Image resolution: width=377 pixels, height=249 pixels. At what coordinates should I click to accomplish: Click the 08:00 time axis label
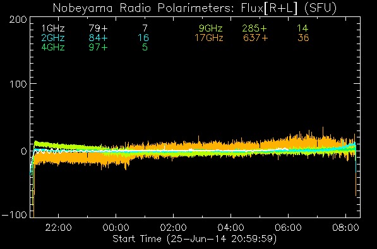346,228
